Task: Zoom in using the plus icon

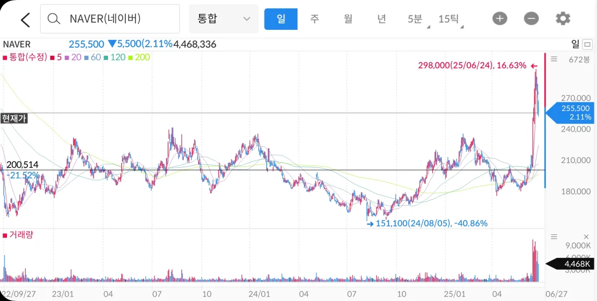Action: [499, 18]
